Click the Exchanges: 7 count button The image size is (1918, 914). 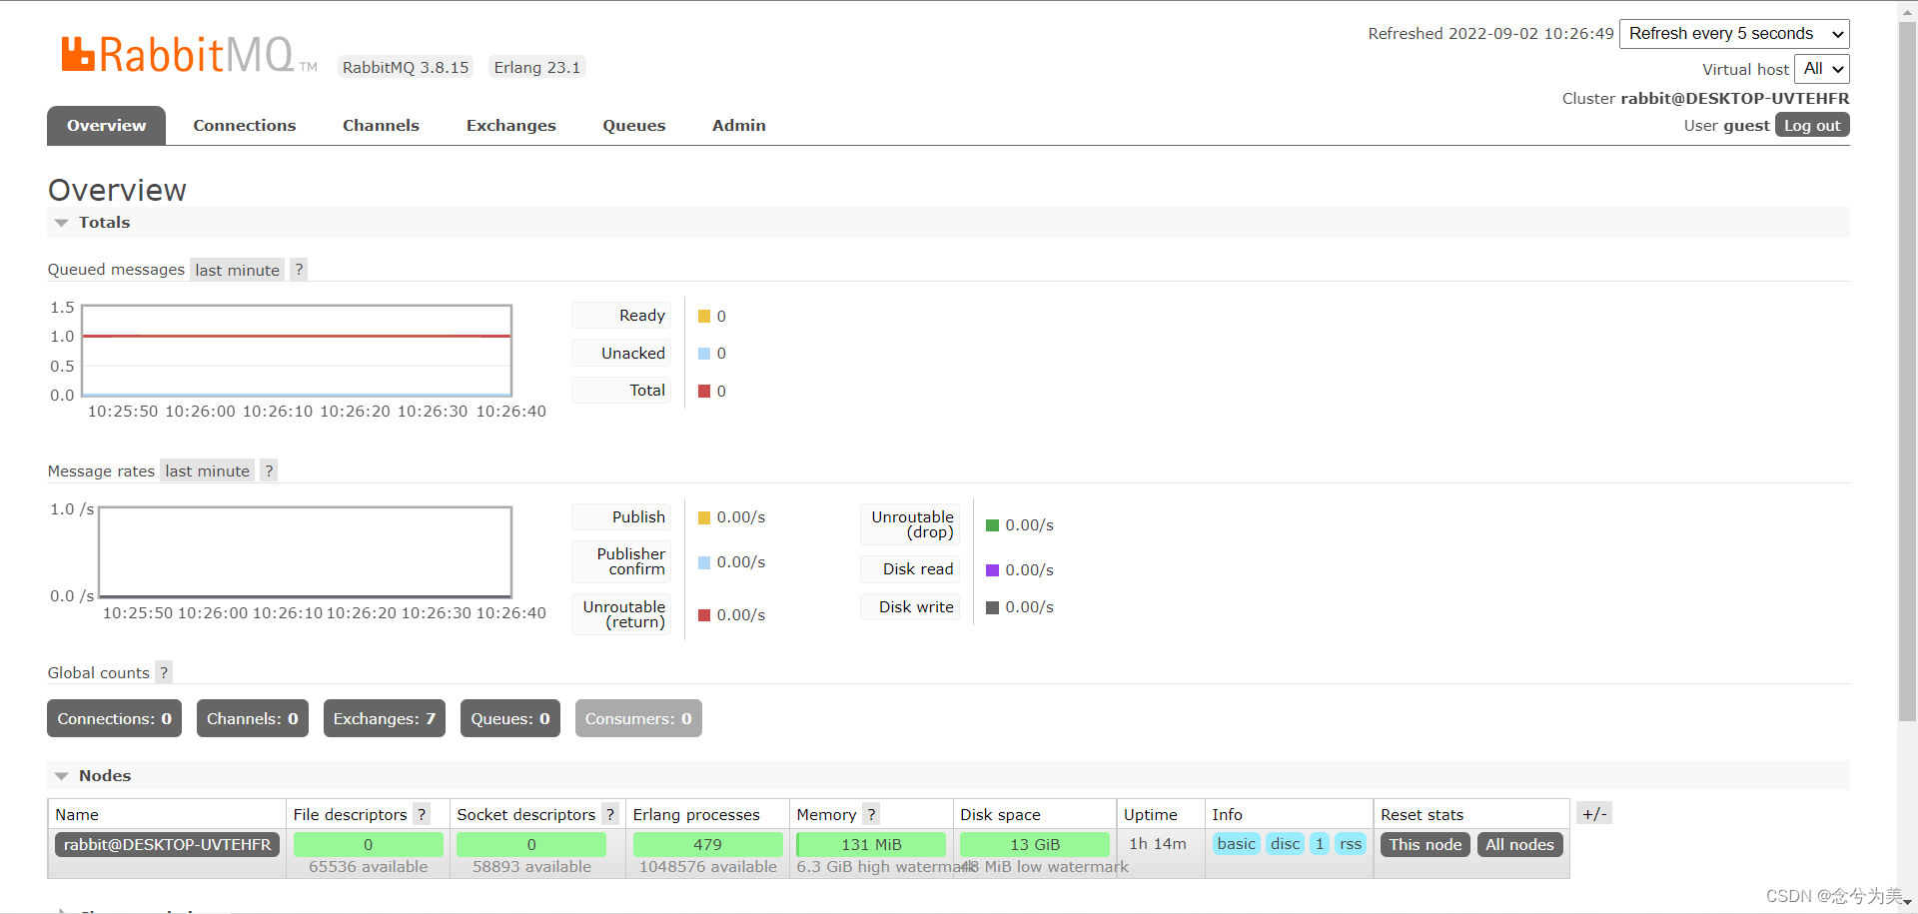pyautogui.click(x=385, y=718)
